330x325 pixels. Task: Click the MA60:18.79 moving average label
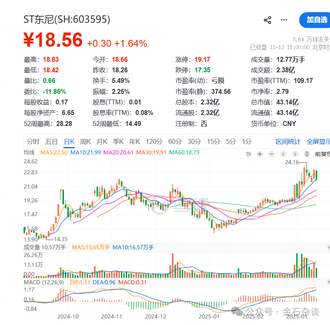[184, 152]
